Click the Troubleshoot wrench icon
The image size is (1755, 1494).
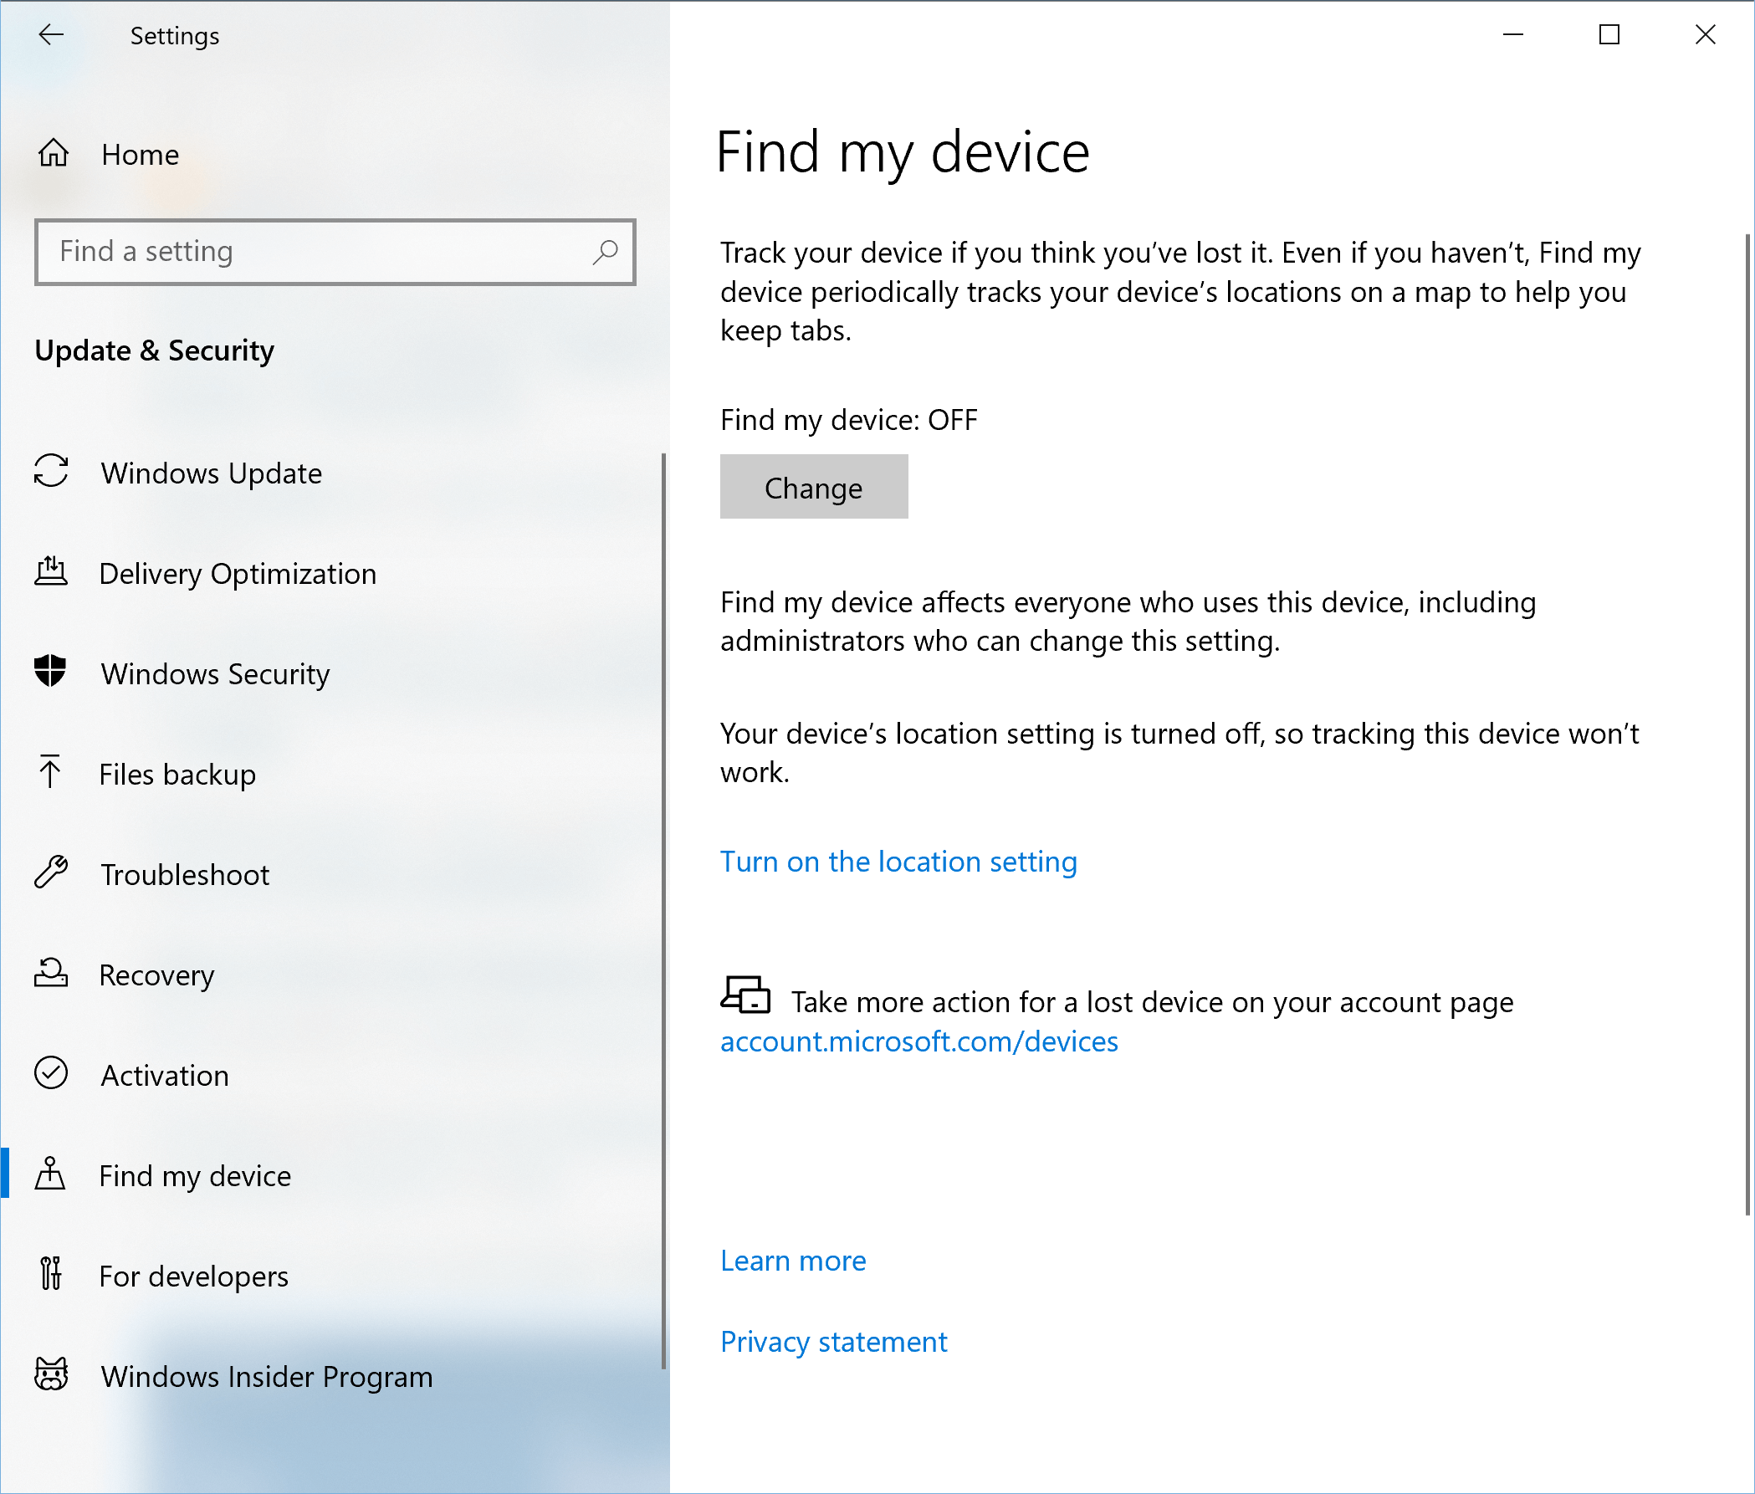(x=51, y=872)
